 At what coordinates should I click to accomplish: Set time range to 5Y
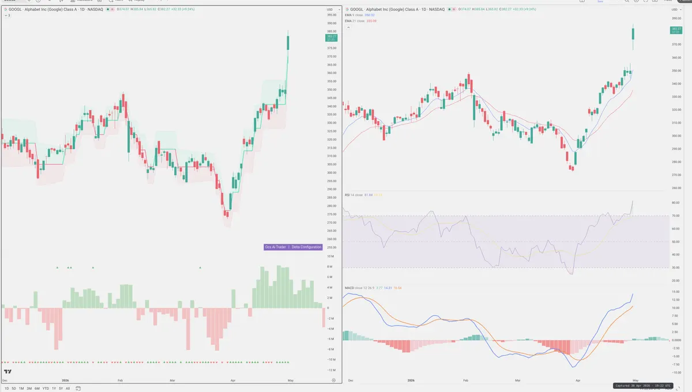pos(61,389)
